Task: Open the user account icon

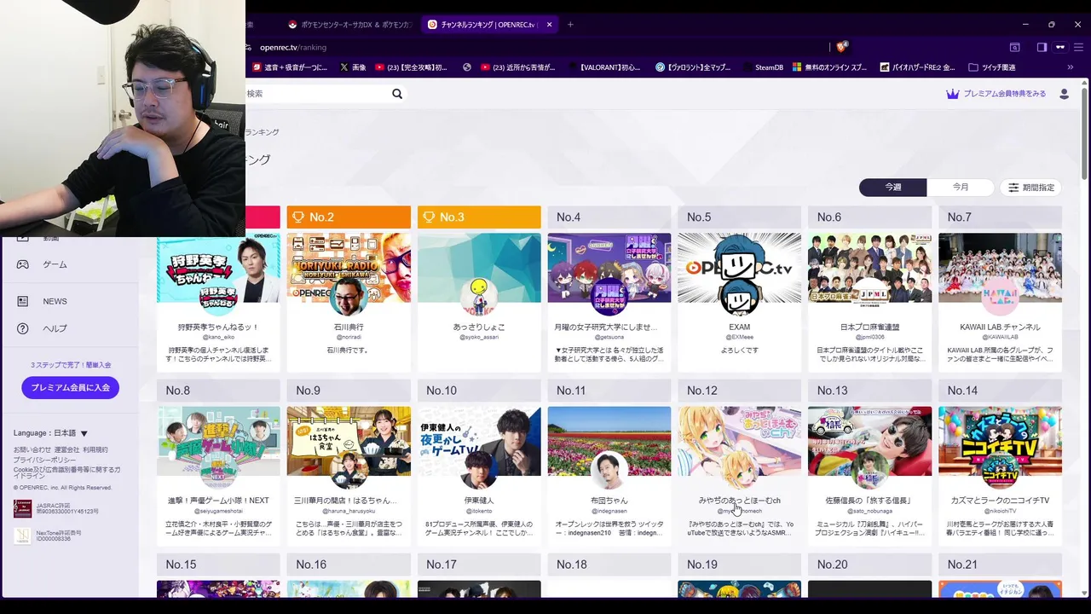Action: tap(1064, 94)
